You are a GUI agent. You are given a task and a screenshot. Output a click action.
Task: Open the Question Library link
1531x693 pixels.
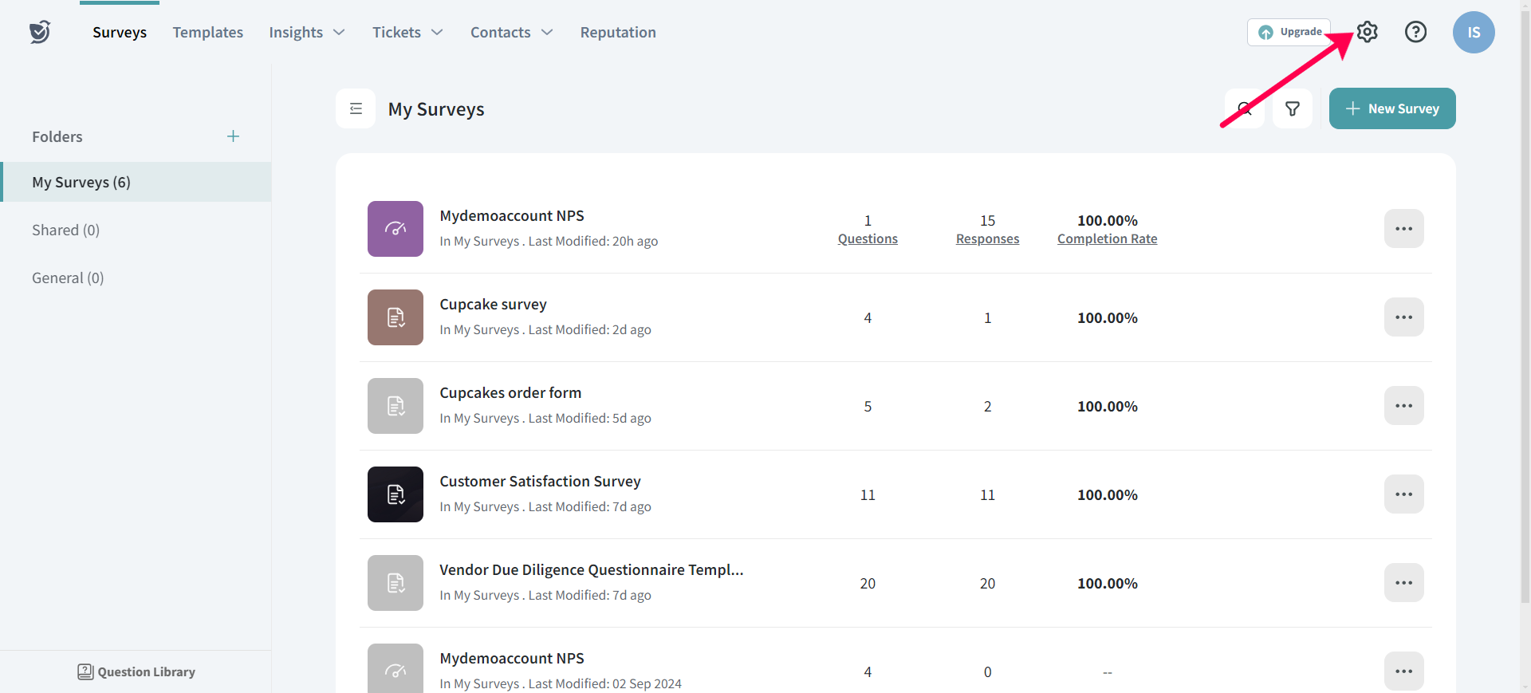tap(136, 671)
